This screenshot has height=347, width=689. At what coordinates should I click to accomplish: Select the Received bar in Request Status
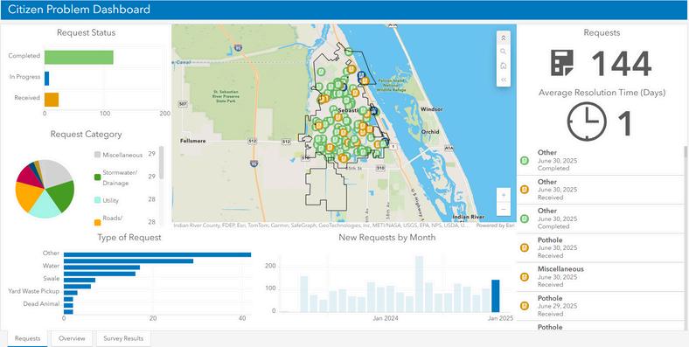[x=52, y=100]
